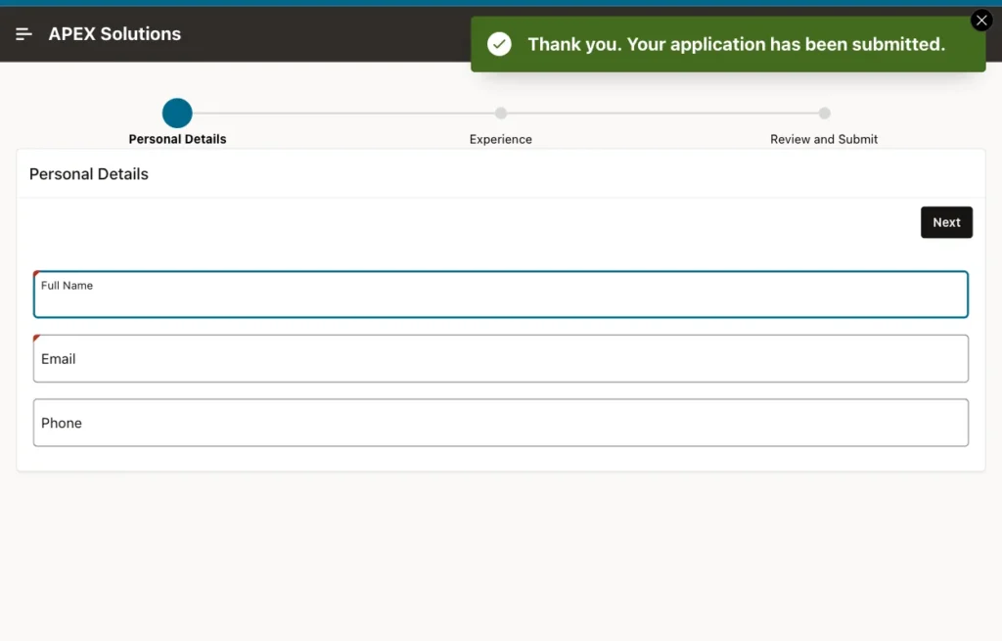1002x641 pixels.
Task: Click the Personal Details region heading
Action: click(x=89, y=174)
